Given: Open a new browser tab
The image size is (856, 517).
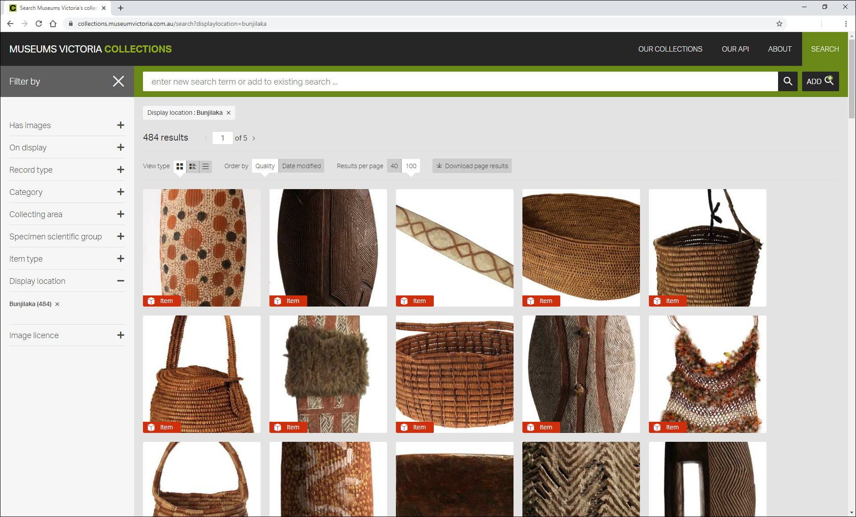Looking at the screenshot, I should pyautogui.click(x=121, y=8).
